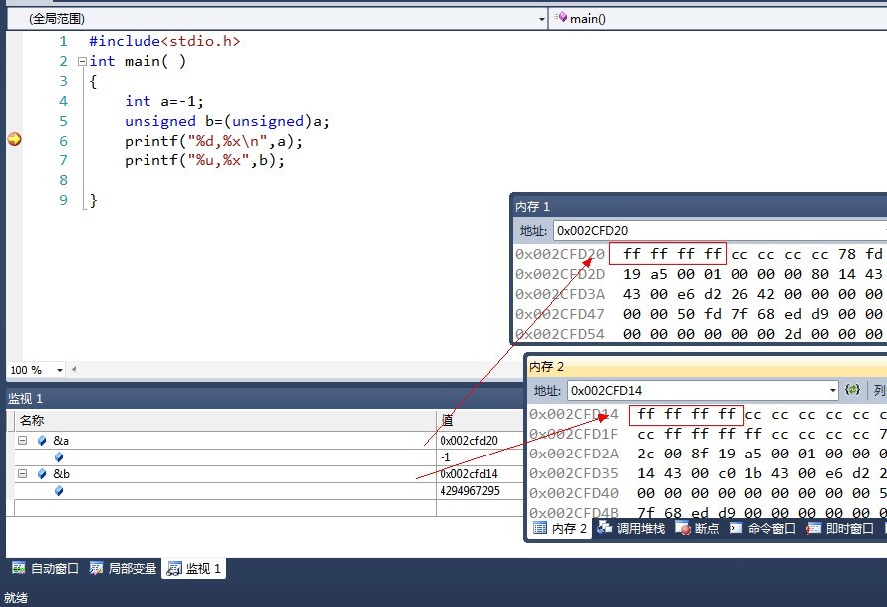Viewport: 887px width, 607px height.
Task: Click the 地址: label in 内存 1
Action: coord(533,231)
